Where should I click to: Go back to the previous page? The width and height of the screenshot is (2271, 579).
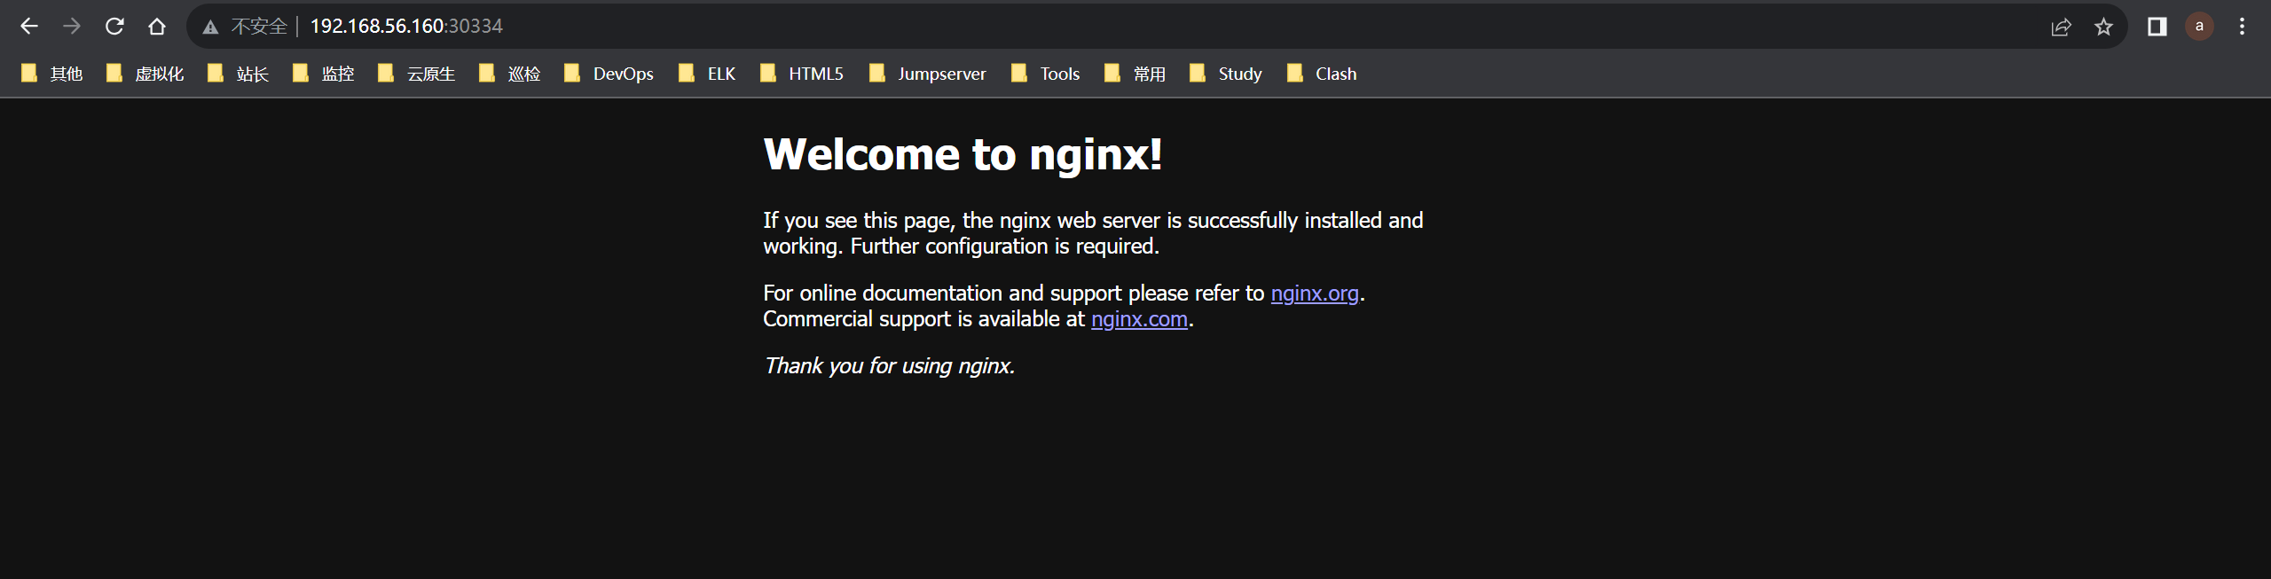[x=29, y=27]
